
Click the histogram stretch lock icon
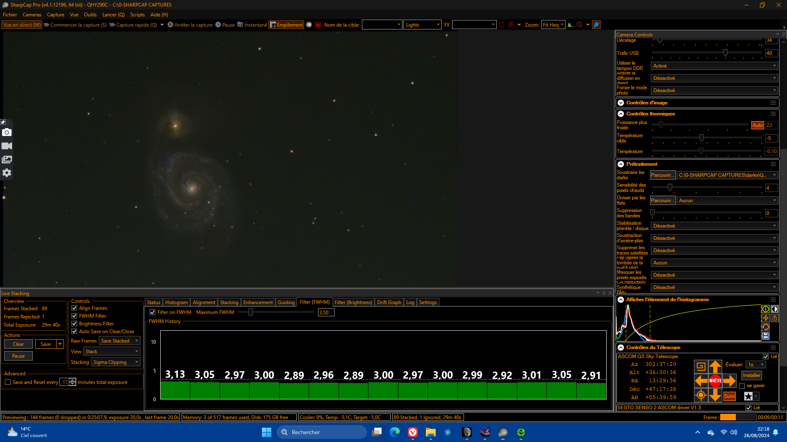(x=774, y=318)
